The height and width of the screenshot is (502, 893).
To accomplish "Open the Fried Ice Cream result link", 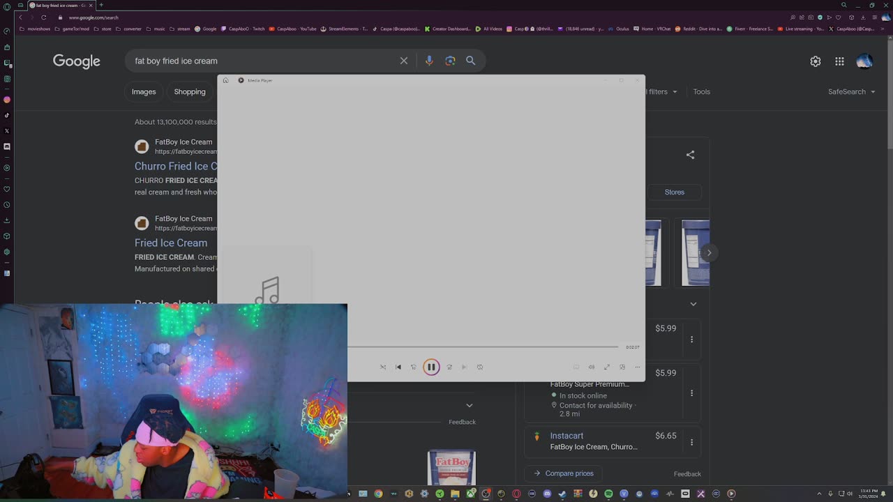I will pos(171,243).
